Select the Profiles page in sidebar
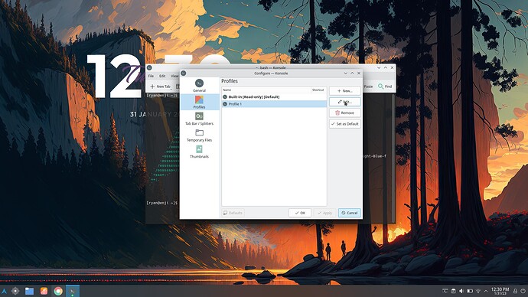 point(199,102)
